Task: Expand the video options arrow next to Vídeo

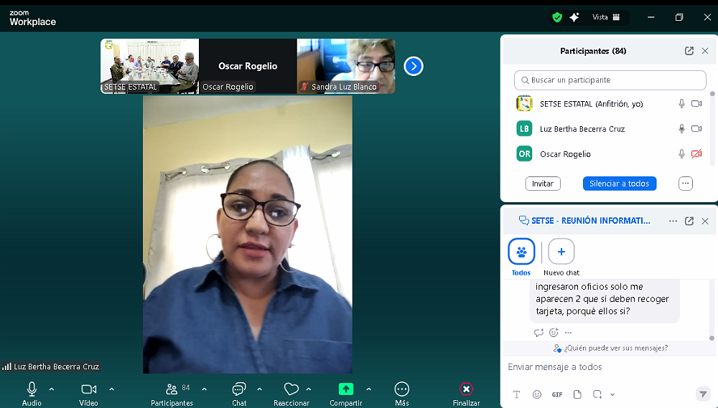Action: (111, 389)
